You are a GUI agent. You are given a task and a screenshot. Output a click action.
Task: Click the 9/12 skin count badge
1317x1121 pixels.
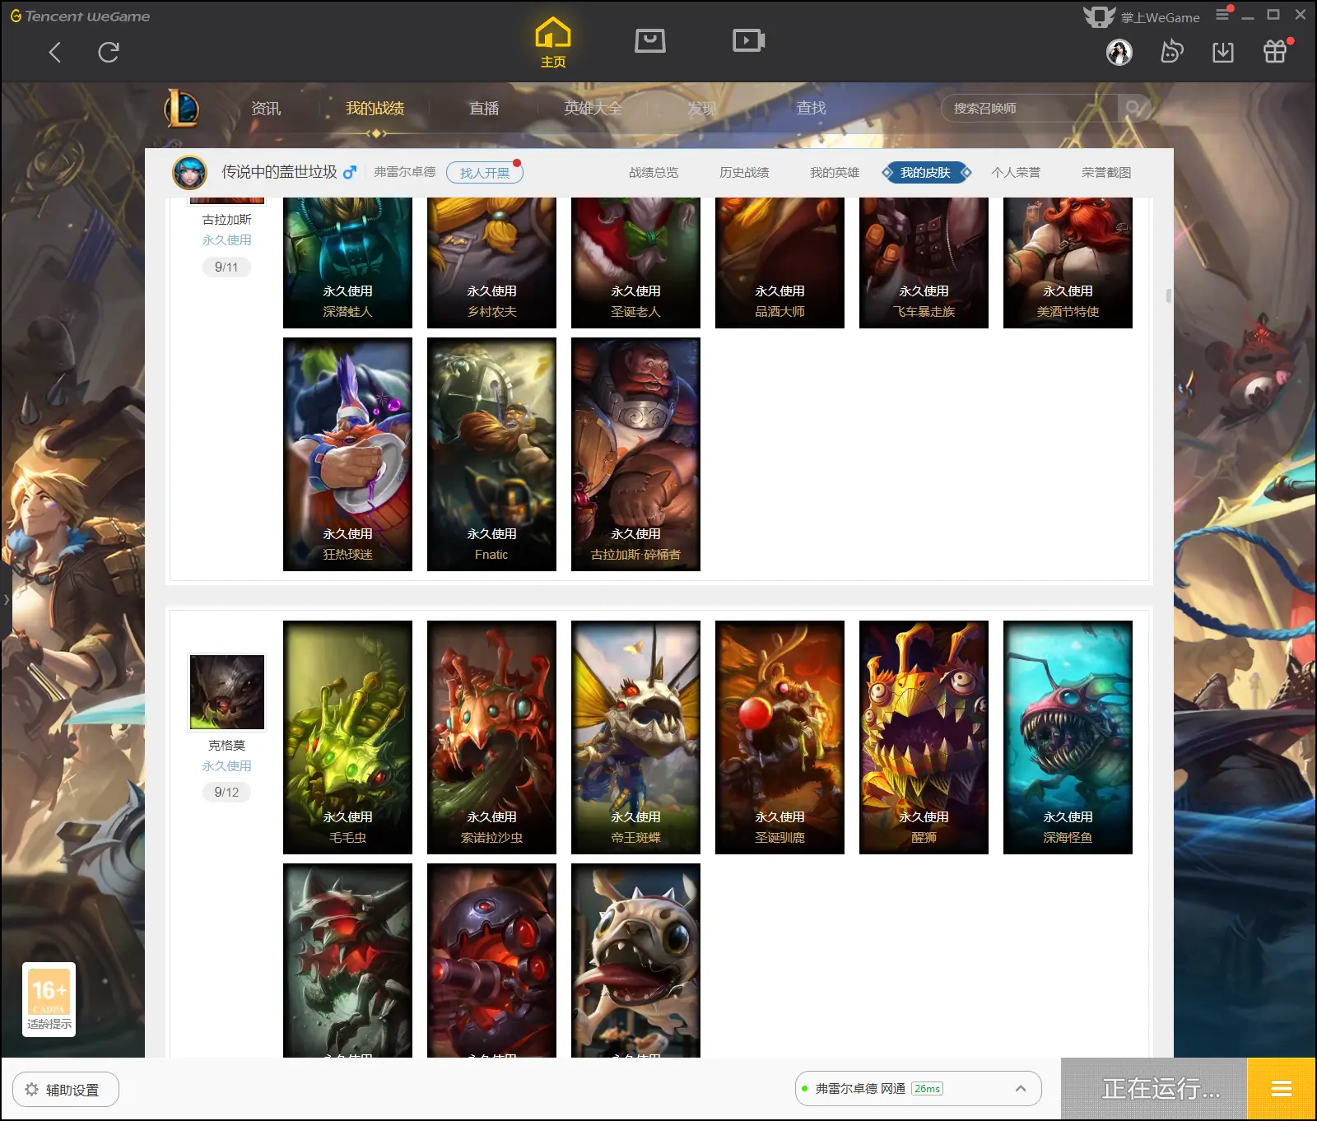pos(226,792)
